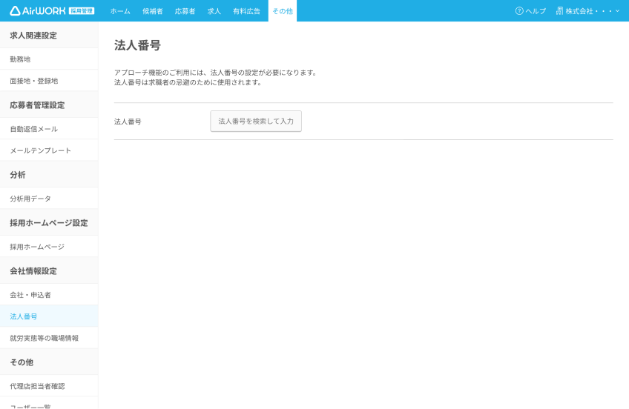This screenshot has width=629, height=409.
Task: Click the AirWORK logo
Action: tap(37, 11)
